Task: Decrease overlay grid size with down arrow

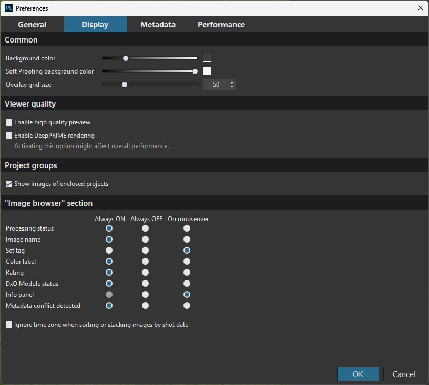Action: tap(232, 87)
